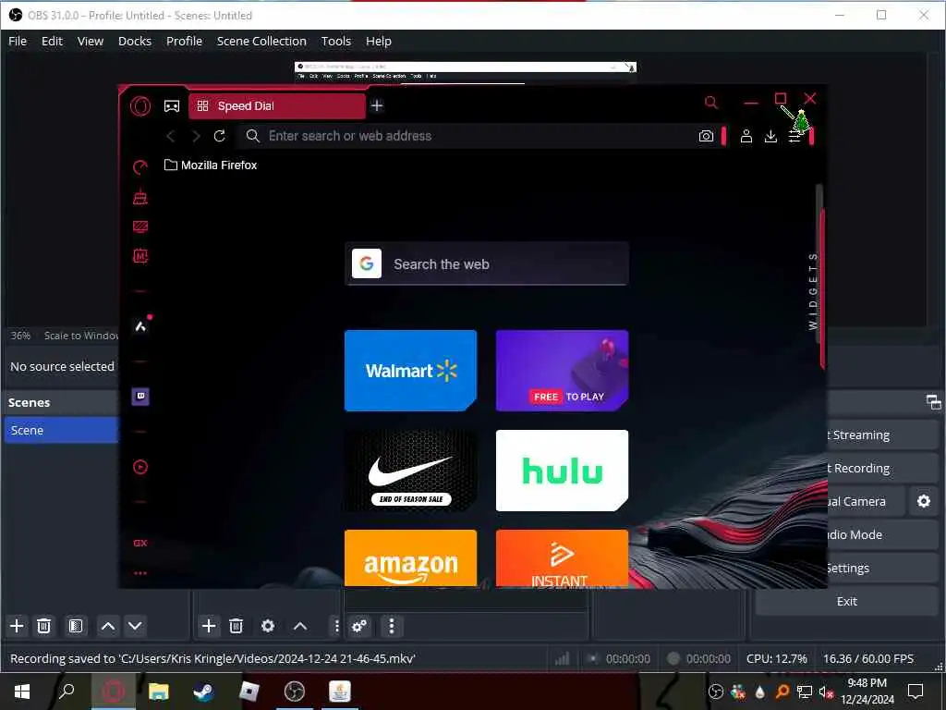Screen dimensions: 946x710
Task: Select the Scene item in Scenes list
Action: (x=61, y=430)
